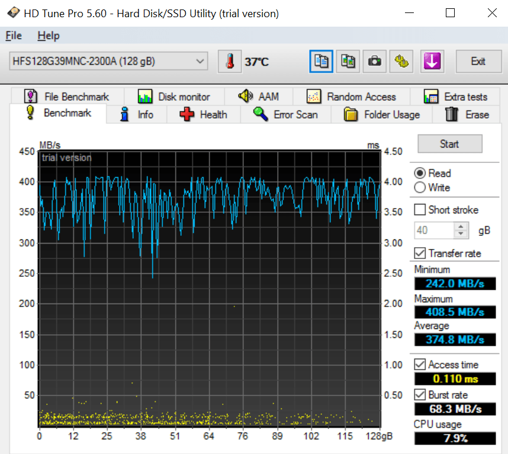Click the thermometer temperature icon
This screenshot has width=508, height=454.
(x=230, y=62)
